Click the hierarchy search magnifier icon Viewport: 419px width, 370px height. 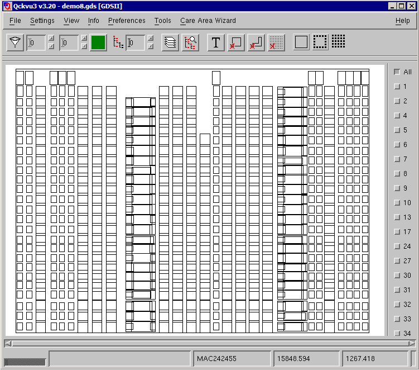[190, 42]
